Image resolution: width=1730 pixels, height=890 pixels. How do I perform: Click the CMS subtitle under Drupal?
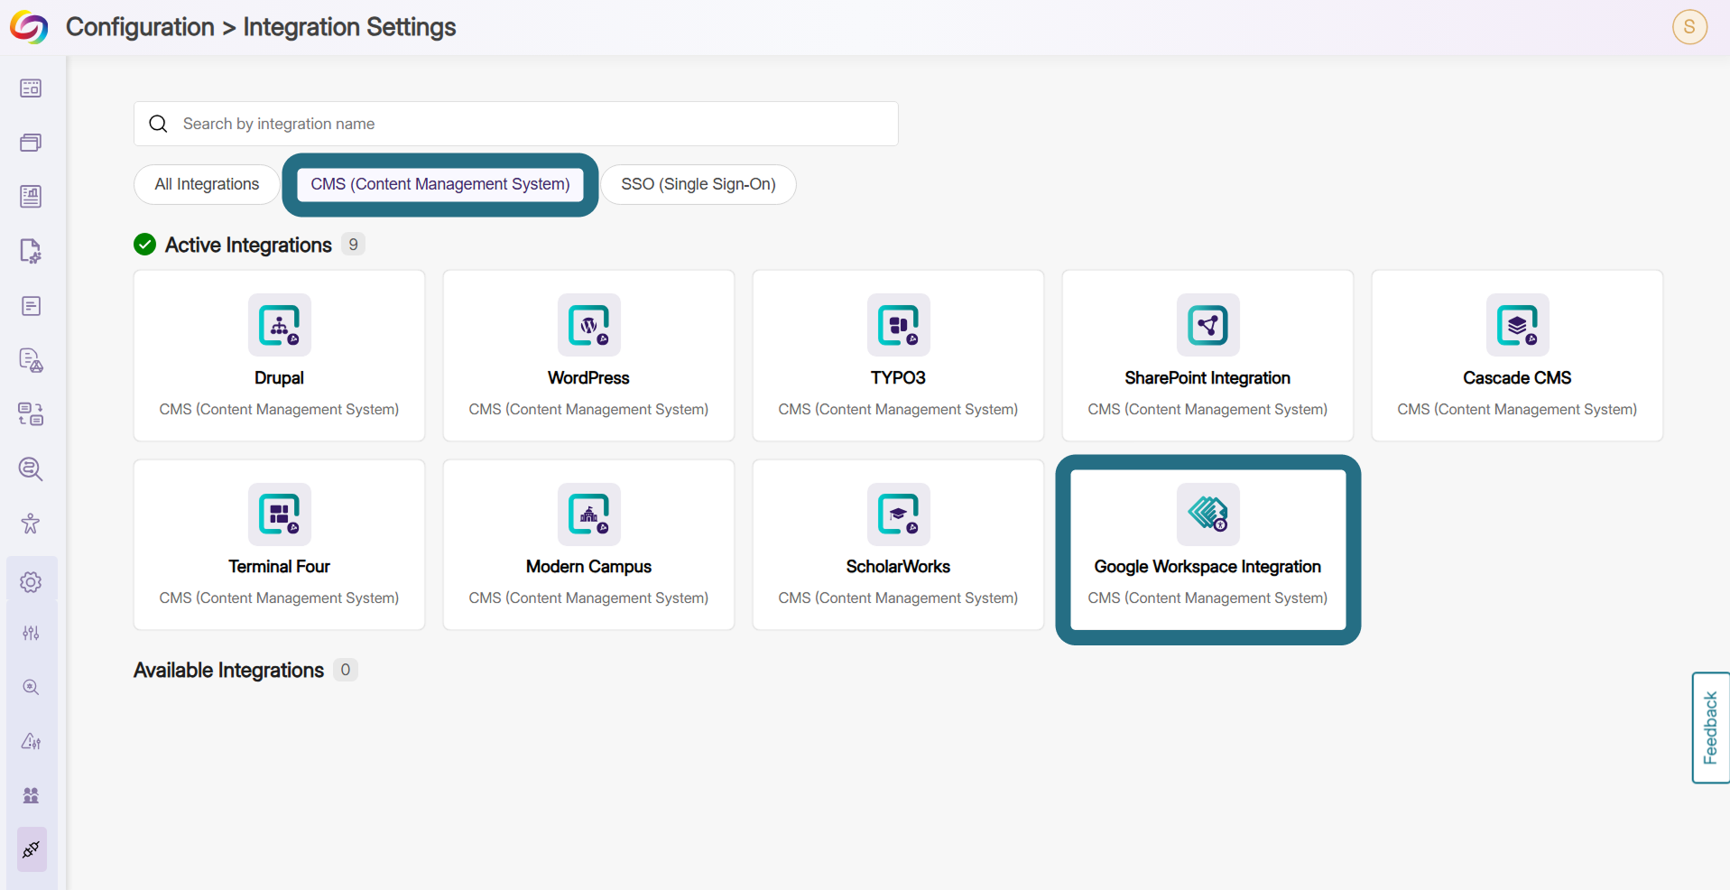coord(279,410)
